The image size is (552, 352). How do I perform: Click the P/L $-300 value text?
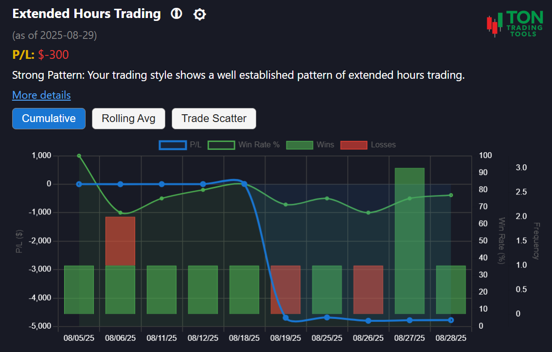pyautogui.click(x=53, y=54)
